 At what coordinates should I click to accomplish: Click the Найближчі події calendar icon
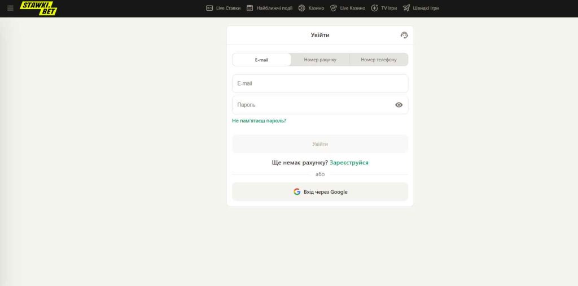pyautogui.click(x=250, y=8)
